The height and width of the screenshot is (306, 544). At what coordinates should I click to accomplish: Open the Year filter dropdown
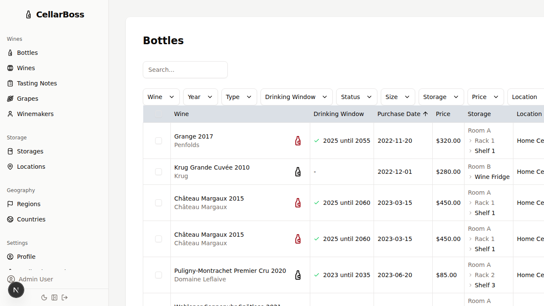click(x=200, y=97)
